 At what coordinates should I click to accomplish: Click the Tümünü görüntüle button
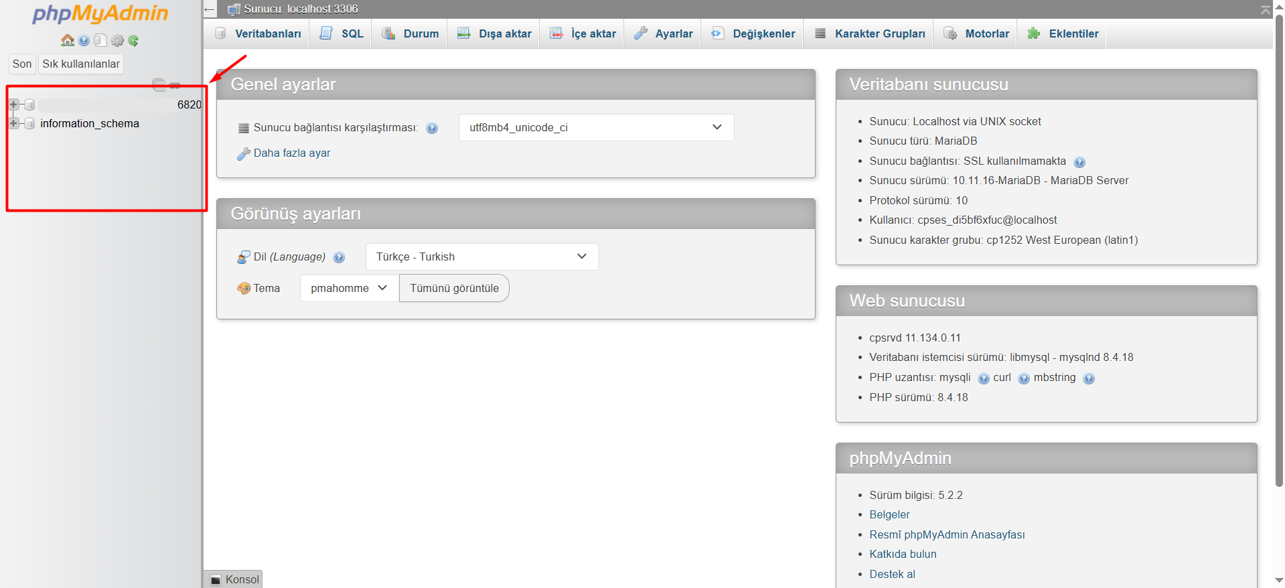point(454,288)
